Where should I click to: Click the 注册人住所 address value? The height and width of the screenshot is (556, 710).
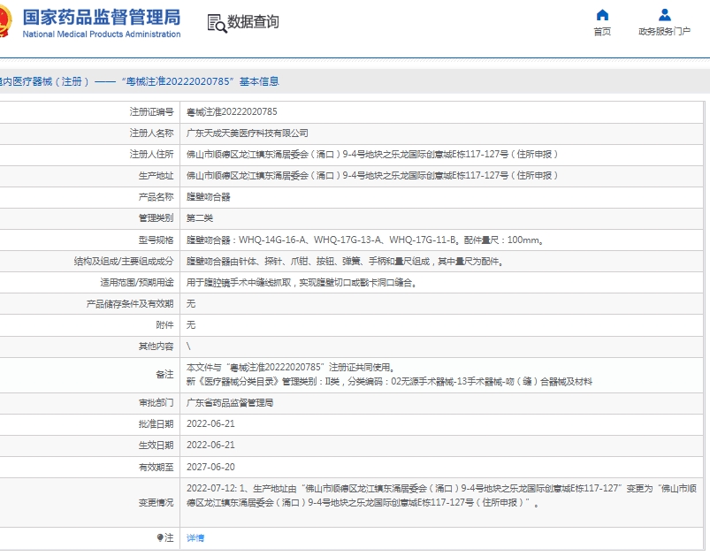click(x=371, y=155)
